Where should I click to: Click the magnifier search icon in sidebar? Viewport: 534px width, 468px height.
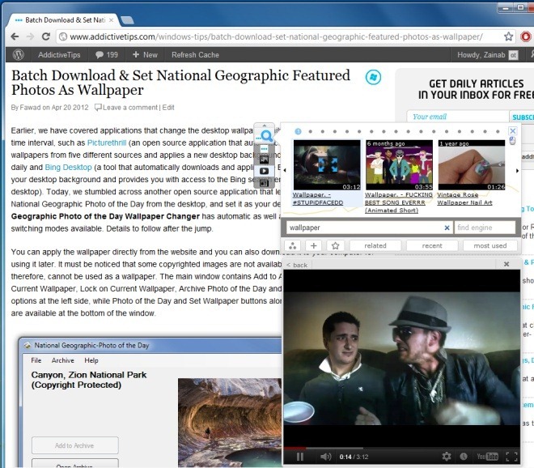coord(265,136)
